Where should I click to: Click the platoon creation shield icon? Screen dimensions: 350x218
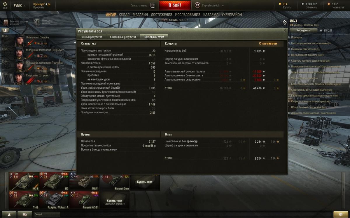tap(153, 5)
